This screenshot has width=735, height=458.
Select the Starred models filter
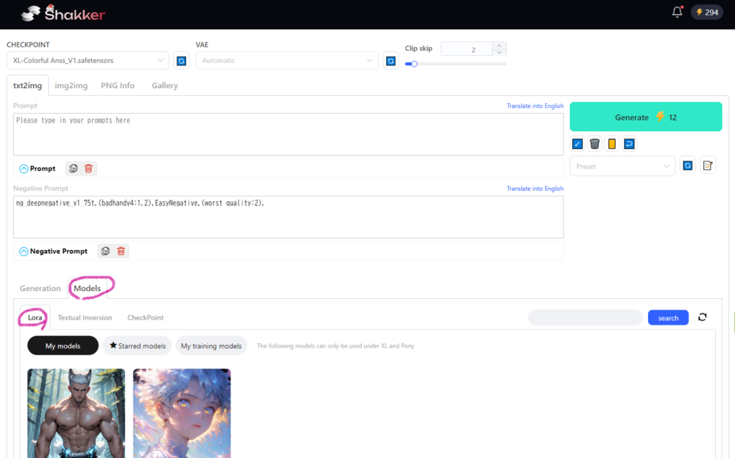pos(137,345)
